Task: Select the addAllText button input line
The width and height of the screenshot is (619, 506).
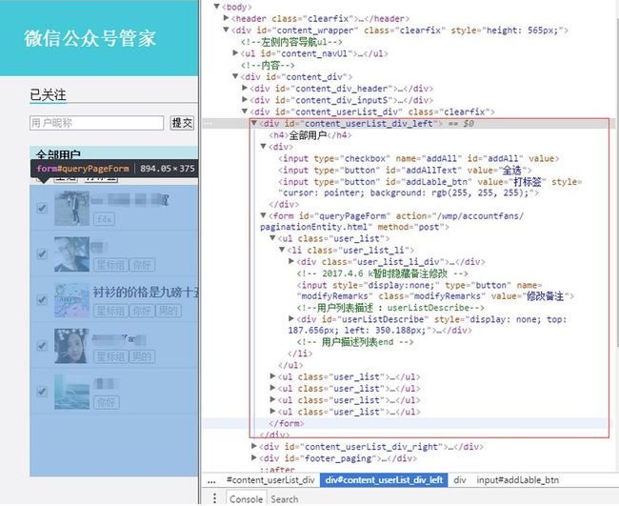Action: (405, 171)
